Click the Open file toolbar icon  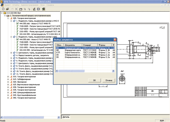tap(7, 9)
